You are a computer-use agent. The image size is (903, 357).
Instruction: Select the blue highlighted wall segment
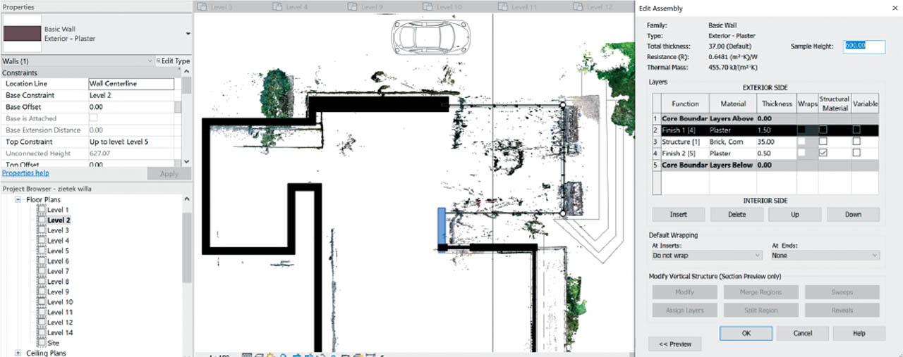click(442, 225)
